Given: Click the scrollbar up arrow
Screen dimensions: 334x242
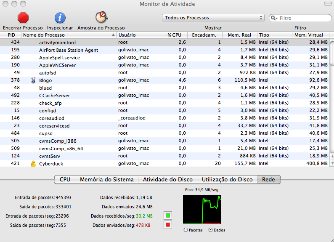Looking at the screenshot, I should [x=332, y=156].
